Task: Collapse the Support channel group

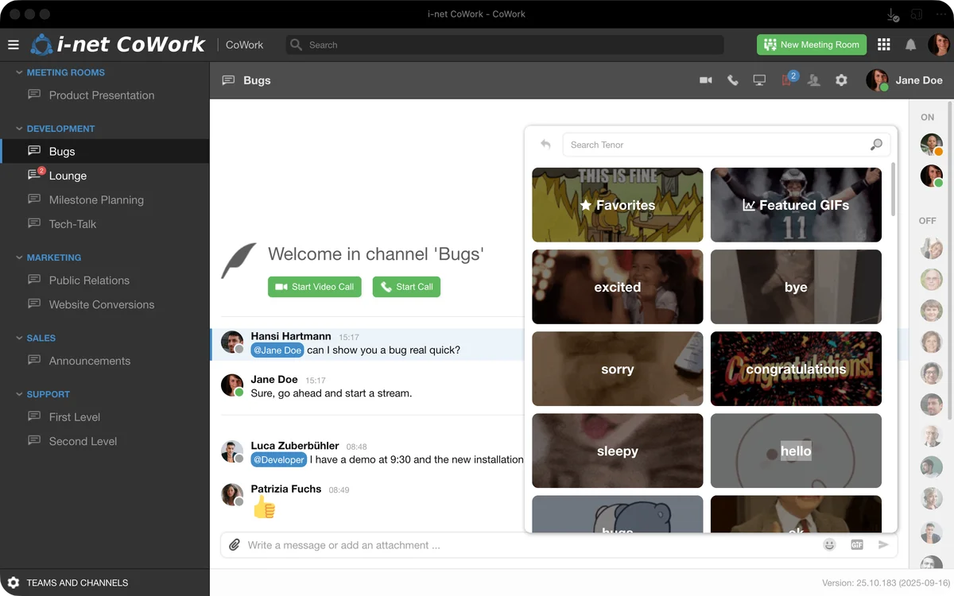Action: click(20, 394)
